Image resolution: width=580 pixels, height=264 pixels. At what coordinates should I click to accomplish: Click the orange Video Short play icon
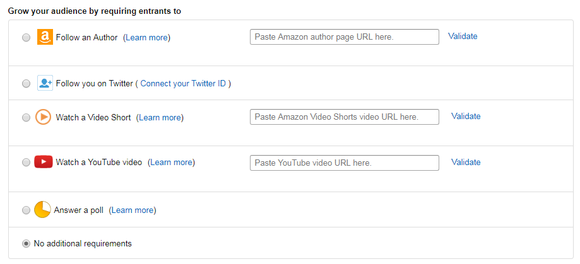click(43, 117)
